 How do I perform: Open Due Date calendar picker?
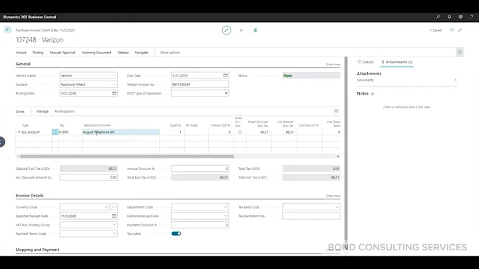coord(226,75)
